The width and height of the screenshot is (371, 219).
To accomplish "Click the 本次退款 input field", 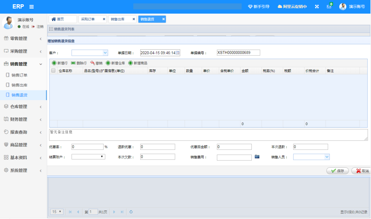I will [310, 147].
